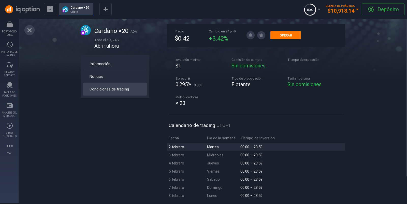Screen dimensions: 407x204
Task: Click the 80% progress circle indicator
Action: 310,10
